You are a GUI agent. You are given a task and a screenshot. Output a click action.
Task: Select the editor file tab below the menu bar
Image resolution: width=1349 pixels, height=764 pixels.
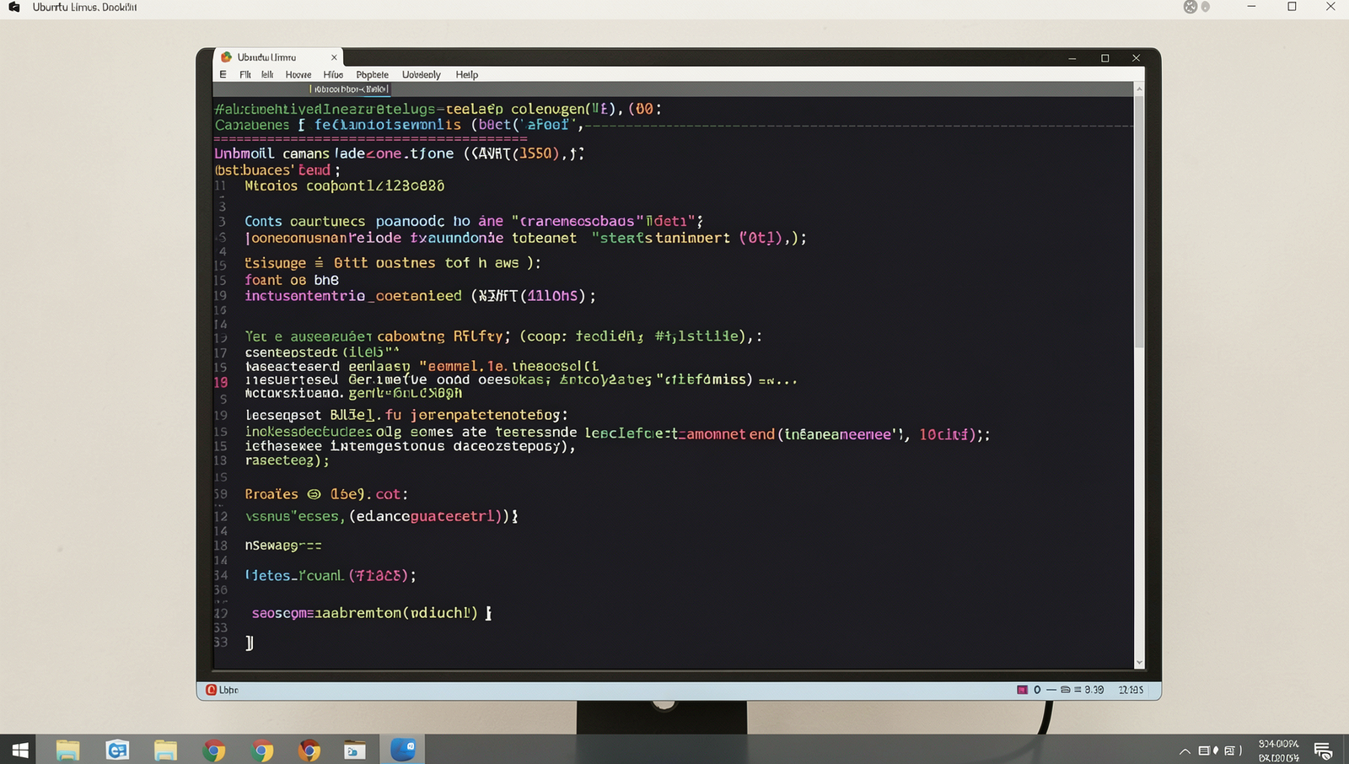click(350, 89)
